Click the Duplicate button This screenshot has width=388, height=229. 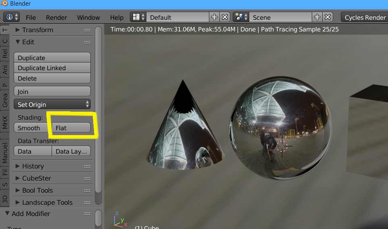52,58
